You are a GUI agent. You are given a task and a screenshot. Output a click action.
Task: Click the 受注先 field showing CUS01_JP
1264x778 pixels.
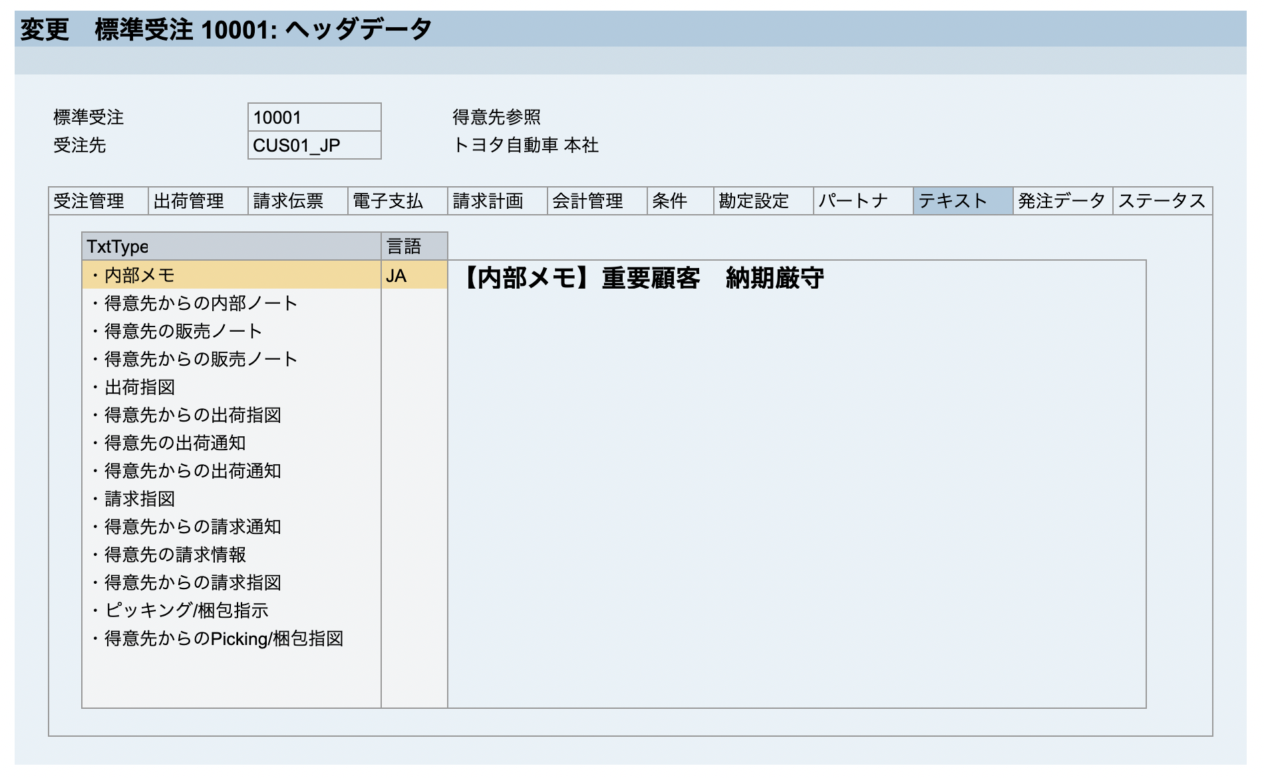click(x=313, y=146)
